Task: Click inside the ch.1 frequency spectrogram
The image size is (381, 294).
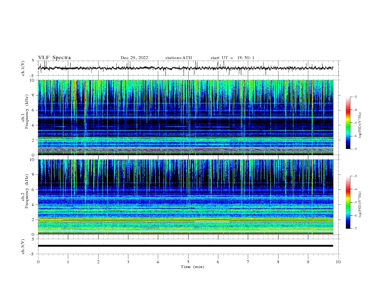Action: 186,117
